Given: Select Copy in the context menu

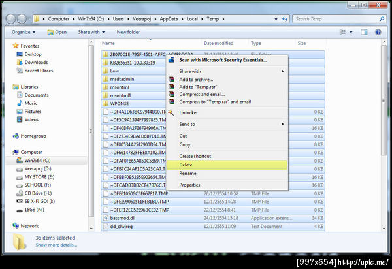Looking at the screenshot, I should coord(227,144).
